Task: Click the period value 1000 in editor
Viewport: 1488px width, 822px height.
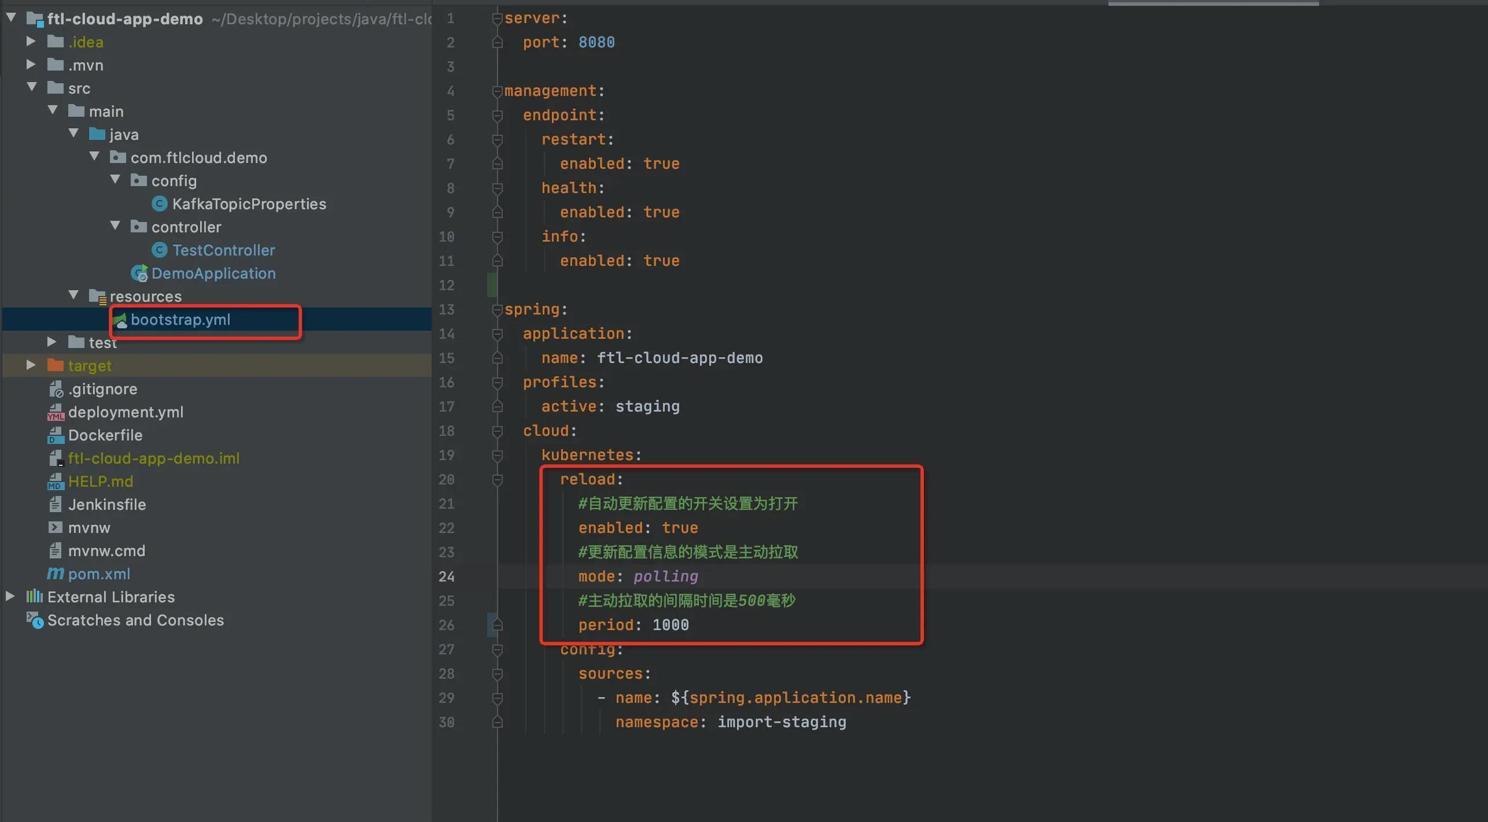Action: click(670, 624)
